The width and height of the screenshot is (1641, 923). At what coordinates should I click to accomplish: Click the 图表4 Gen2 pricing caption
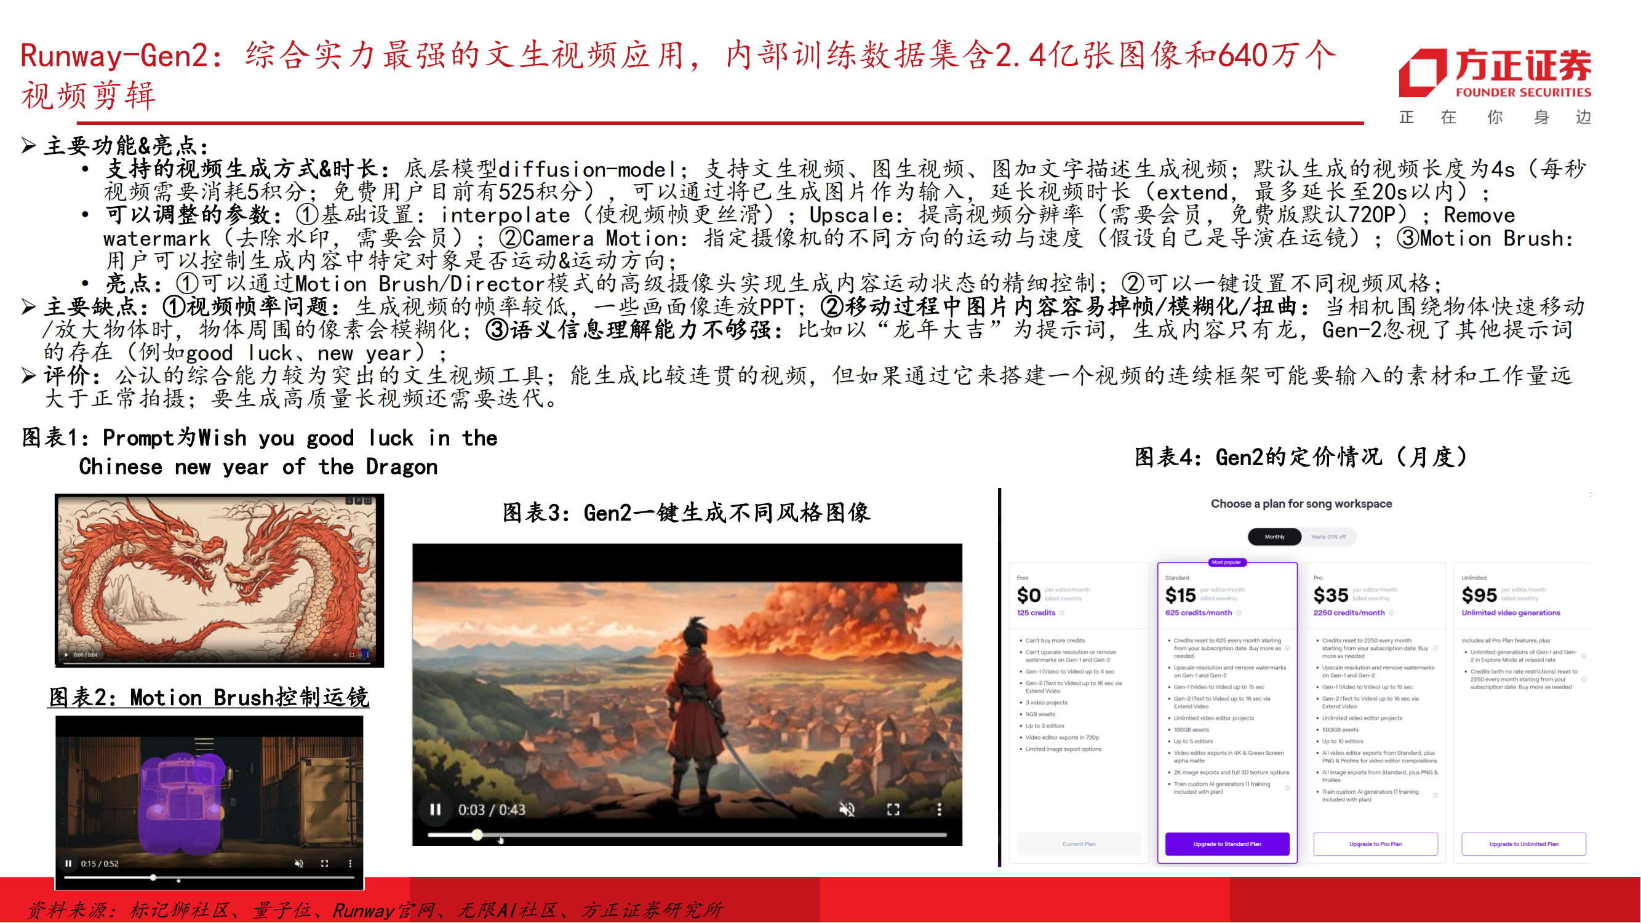(x=1301, y=457)
